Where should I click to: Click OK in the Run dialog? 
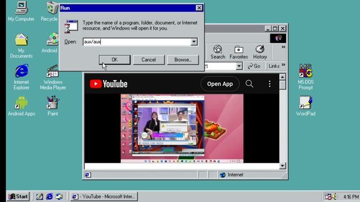tap(115, 60)
